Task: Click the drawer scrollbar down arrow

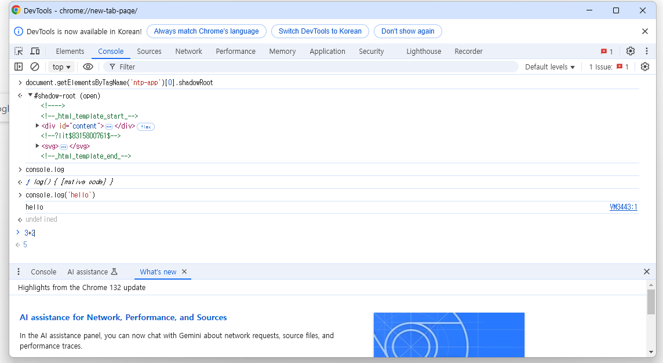Action: click(x=651, y=352)
